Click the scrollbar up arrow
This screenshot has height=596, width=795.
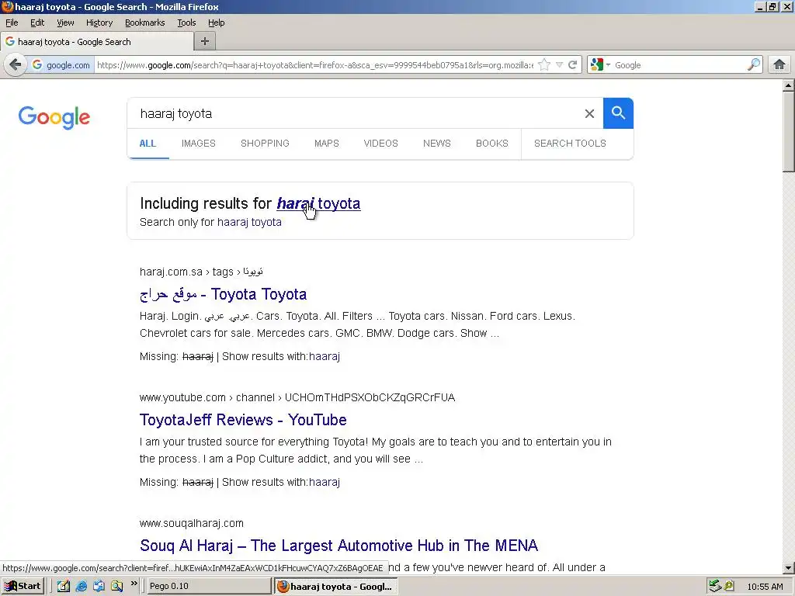[788, 85]
